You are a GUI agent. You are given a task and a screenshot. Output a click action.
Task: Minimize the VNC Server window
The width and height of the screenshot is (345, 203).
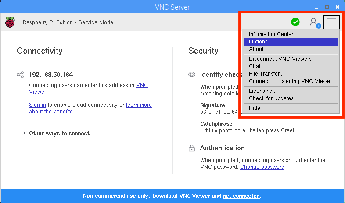pyautogui.click(x=316, y=7)
